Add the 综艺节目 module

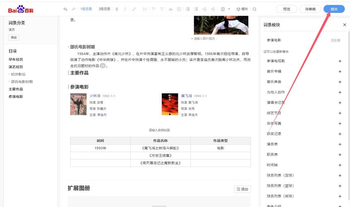coord(340,113)
